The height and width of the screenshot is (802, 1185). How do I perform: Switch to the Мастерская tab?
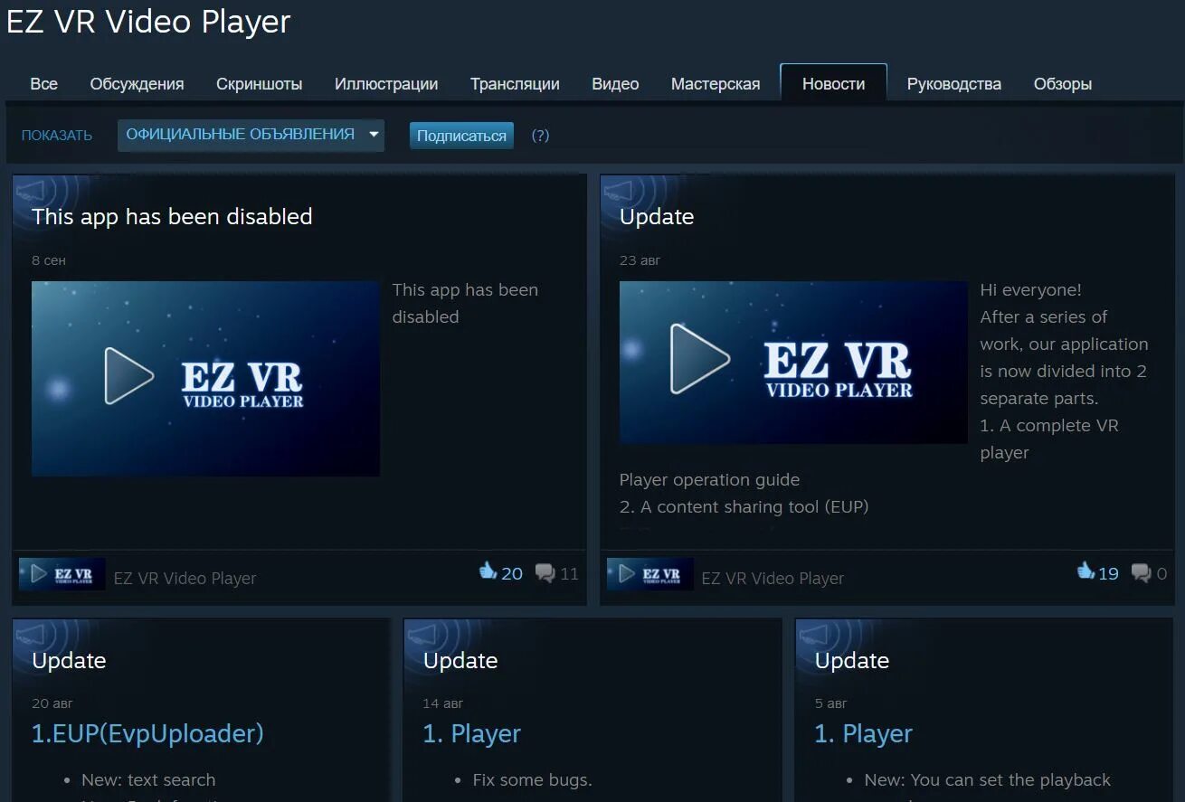click(x=716, y=84)
